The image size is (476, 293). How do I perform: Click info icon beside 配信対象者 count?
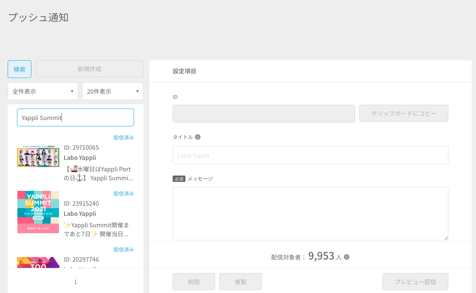(x=346, y=257)
